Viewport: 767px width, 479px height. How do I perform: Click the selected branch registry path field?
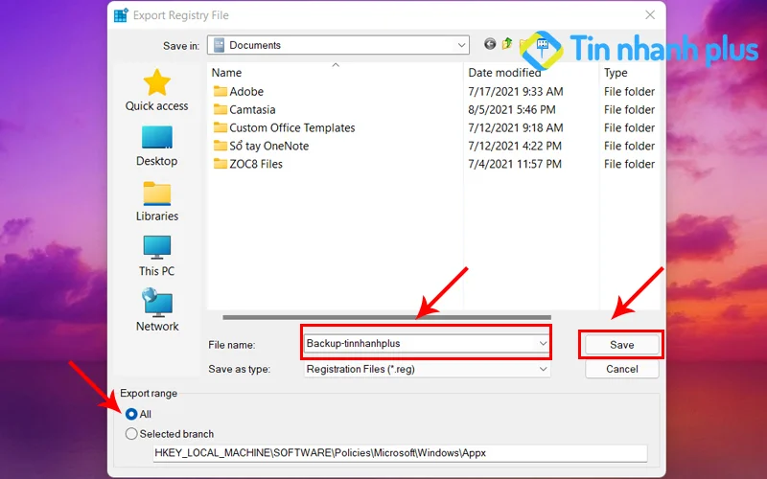400,453
